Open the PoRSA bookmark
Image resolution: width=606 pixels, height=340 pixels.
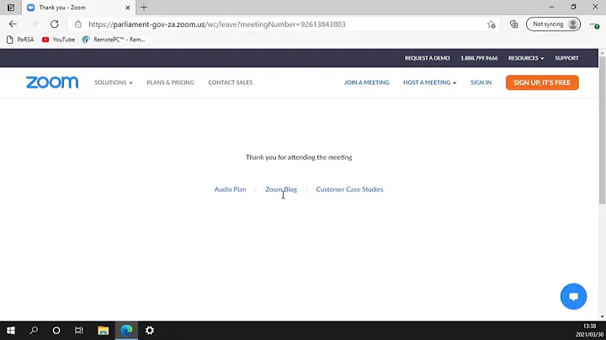[x=20, y=40]
